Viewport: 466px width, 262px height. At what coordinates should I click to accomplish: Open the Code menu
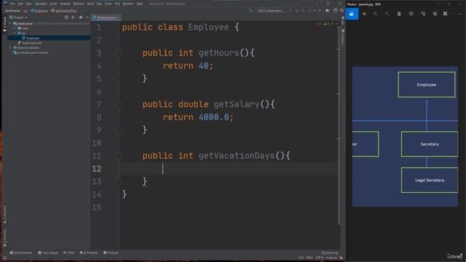pyautogui.click(x=53, y=4)
